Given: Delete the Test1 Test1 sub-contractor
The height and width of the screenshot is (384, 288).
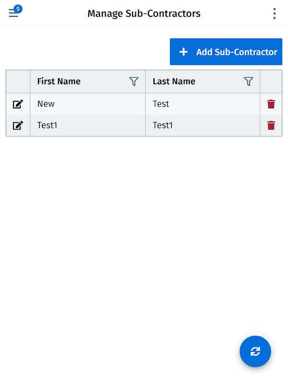Looking at the screenshot, I should (271, 126).
